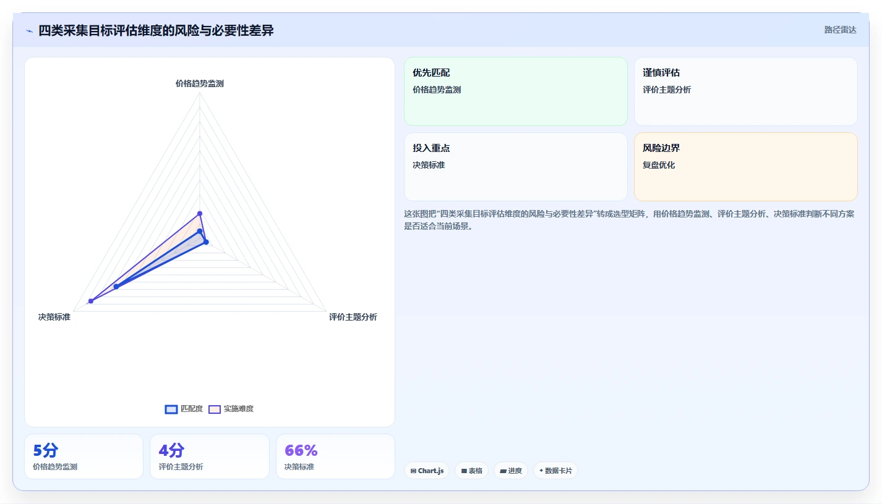Click the 实施难度 purple legend swatch
This screenshot has width=882, height=504.
click(215, 409)
